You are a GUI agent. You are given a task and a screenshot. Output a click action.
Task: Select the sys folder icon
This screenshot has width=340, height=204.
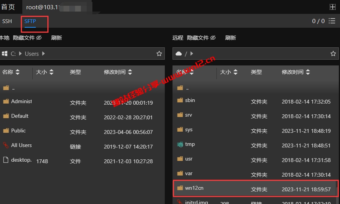click(x=180, y=129)
